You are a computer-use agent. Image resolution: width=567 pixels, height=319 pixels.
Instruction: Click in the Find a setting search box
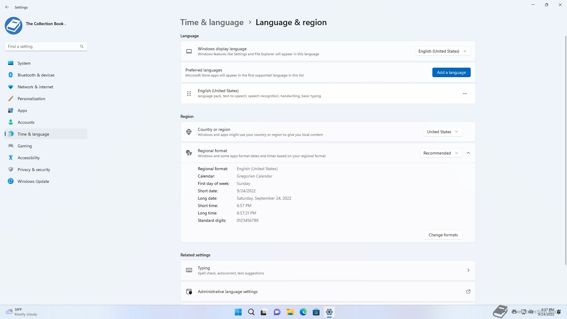click(46, 46)
